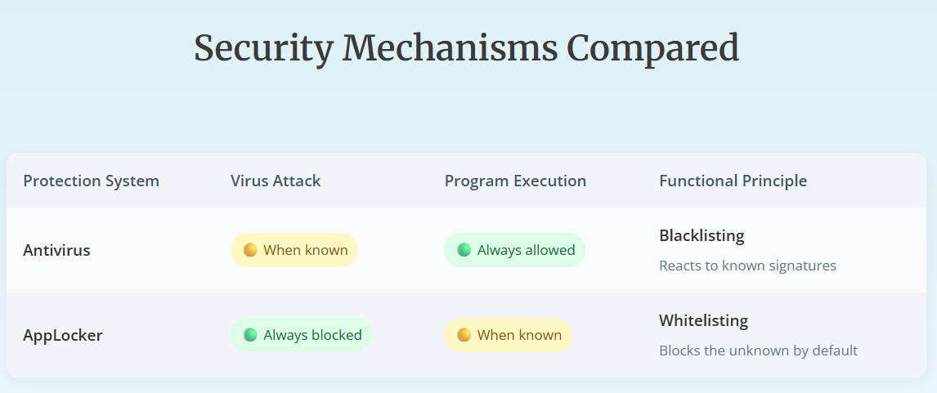Click the Protection System column header
This screenshot has height=393, width=937.
click(x=91, y=181)
